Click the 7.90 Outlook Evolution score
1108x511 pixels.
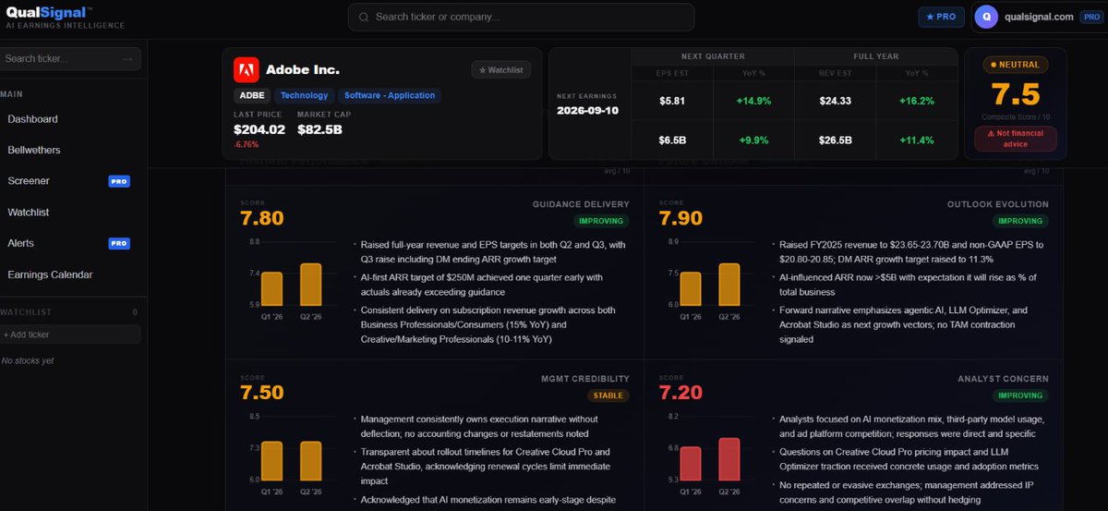pyautogui.click(x=681, y=219)
